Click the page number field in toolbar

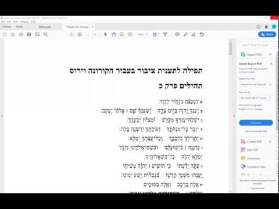tap(88, 35)
